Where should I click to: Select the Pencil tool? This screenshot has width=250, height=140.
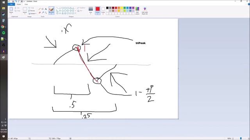[40, 9]
